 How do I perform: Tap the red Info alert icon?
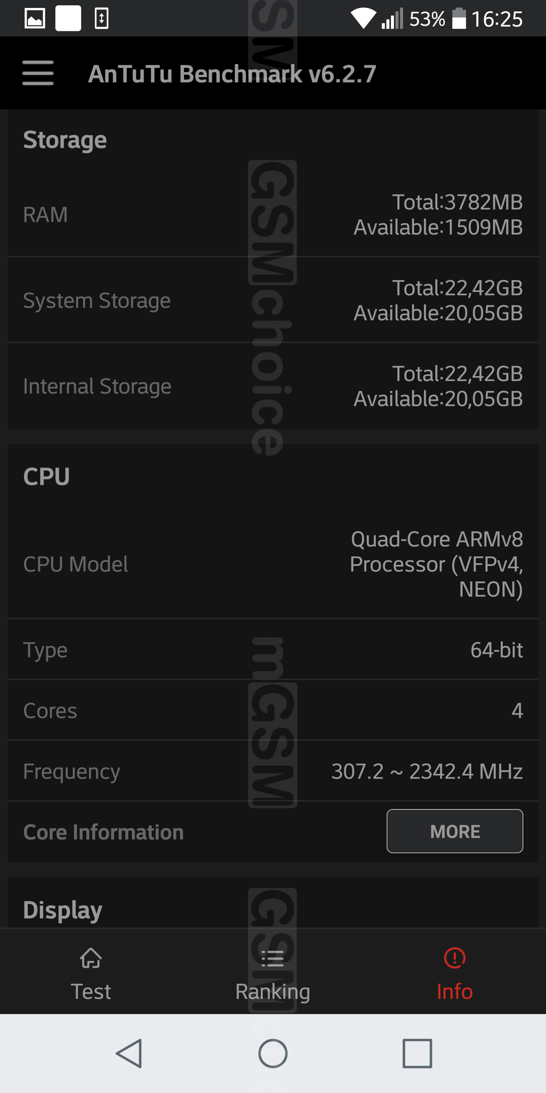454,958
